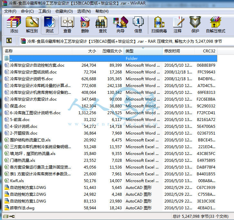Select file 6-冷库施工图设计说明书.doc
The height and width of the screenshot is (220, 234).
(x=35, y=113)
